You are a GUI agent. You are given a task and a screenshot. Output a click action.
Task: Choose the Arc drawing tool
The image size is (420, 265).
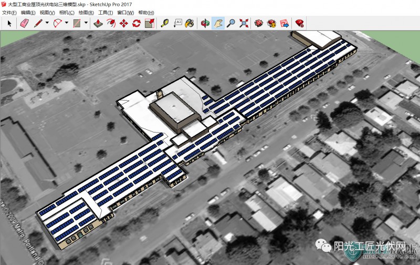click(57, 23)
